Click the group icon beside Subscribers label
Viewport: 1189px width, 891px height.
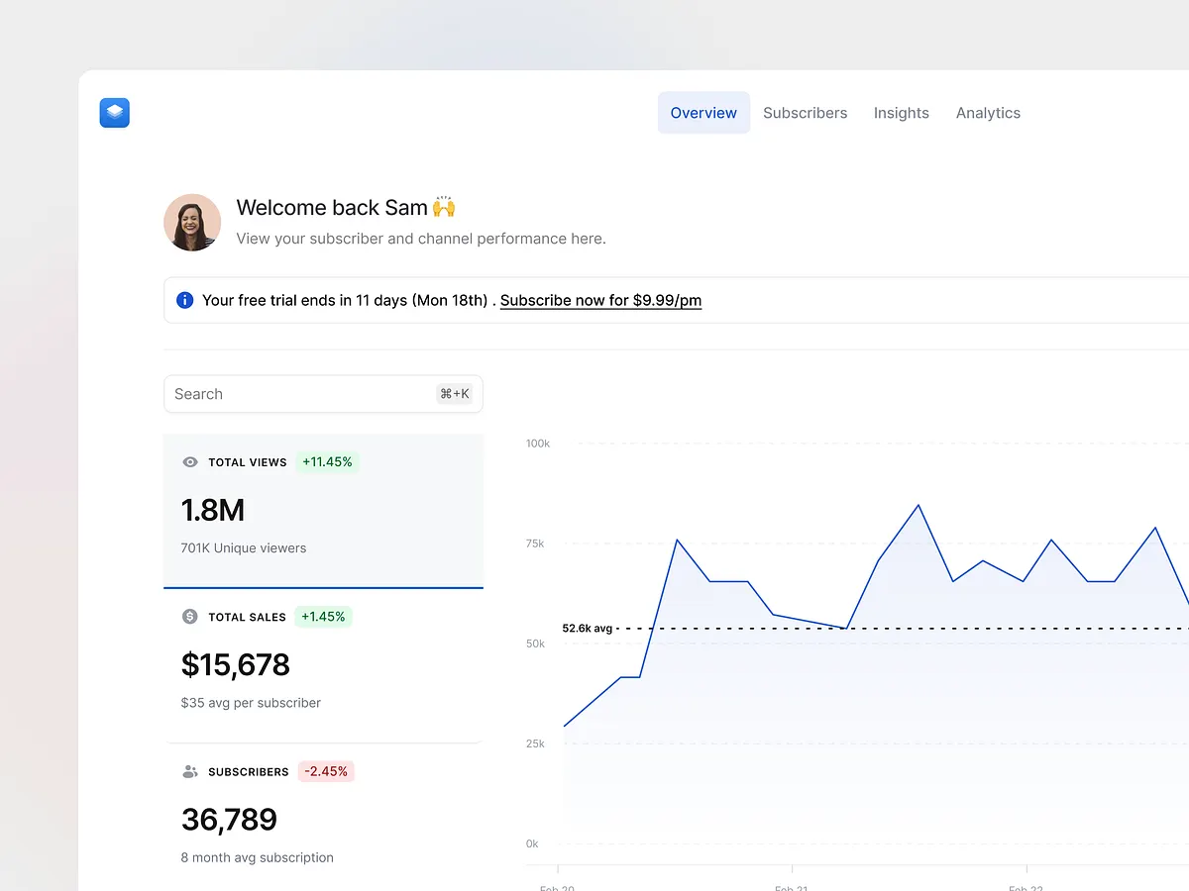tap(189, 771)
